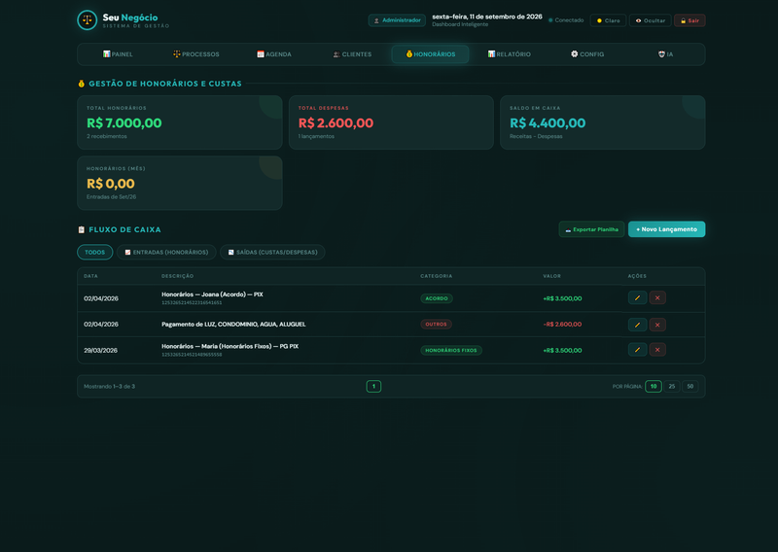The height and width of the screenshot is (552, 778).
Task: Edit the LUZ, CONDOMINIO payment entry
Action: pos(637,325)
